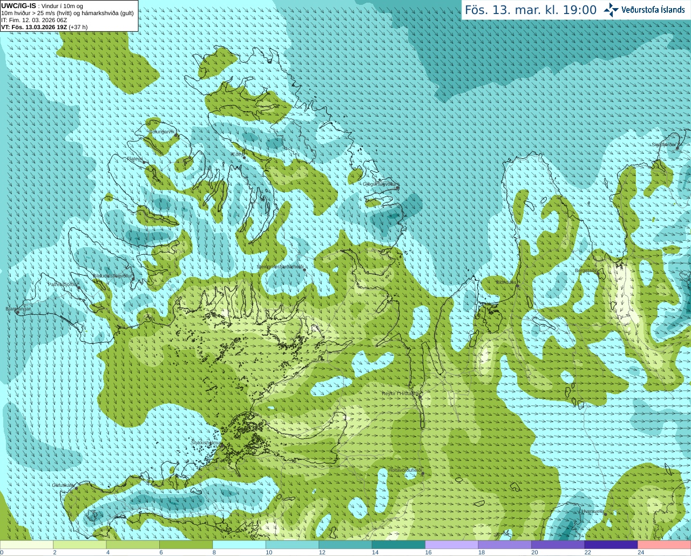Click the 10–12 m/s legend swatch
The width and height of the screenshot is (691, 556).
click(292, 545)
